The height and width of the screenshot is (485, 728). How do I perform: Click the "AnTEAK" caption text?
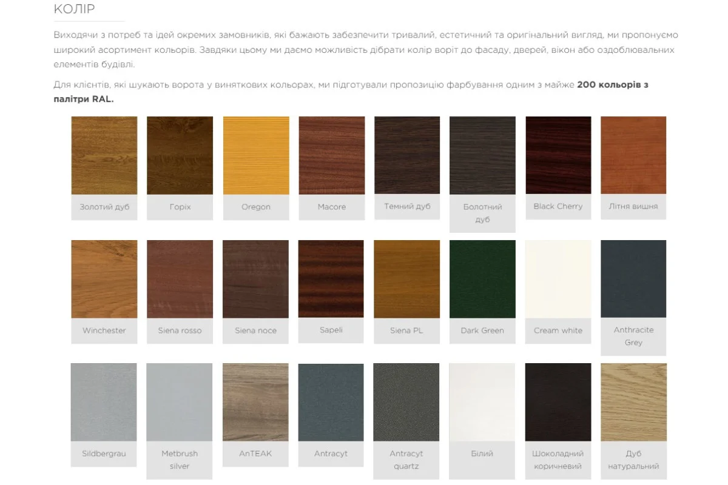click(x=255, y=453)
